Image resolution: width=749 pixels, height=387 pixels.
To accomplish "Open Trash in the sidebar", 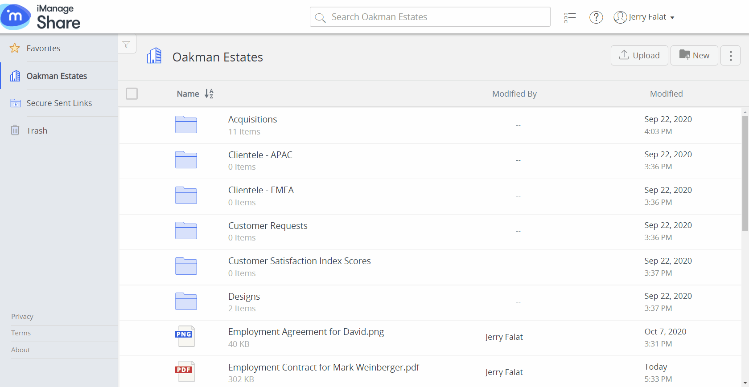I will (x=37, y=130).
